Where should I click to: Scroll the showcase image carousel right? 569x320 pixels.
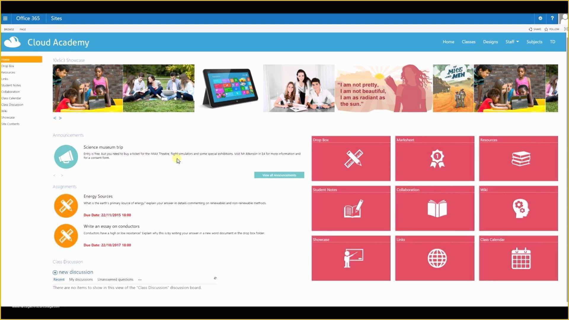(60, 118)
